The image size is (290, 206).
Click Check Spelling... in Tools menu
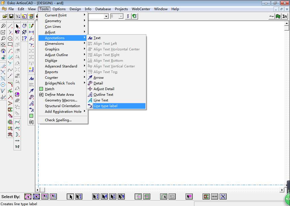coord(58,120)
